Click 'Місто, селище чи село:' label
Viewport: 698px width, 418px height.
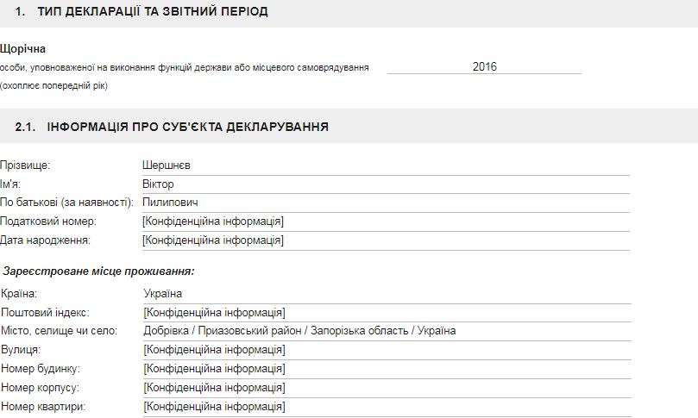60,331
